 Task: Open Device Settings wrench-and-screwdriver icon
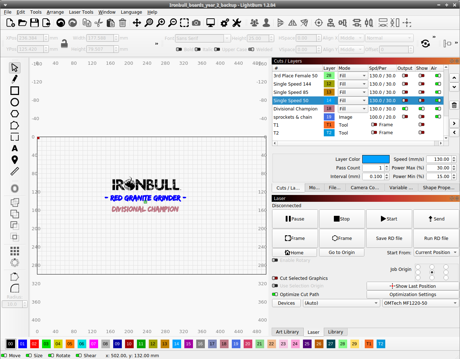236,23
